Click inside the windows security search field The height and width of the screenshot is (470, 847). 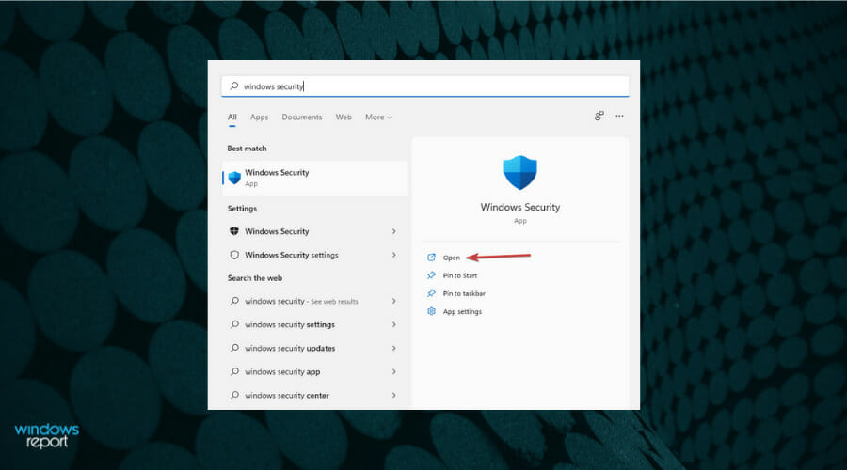(x=425, y=86)
